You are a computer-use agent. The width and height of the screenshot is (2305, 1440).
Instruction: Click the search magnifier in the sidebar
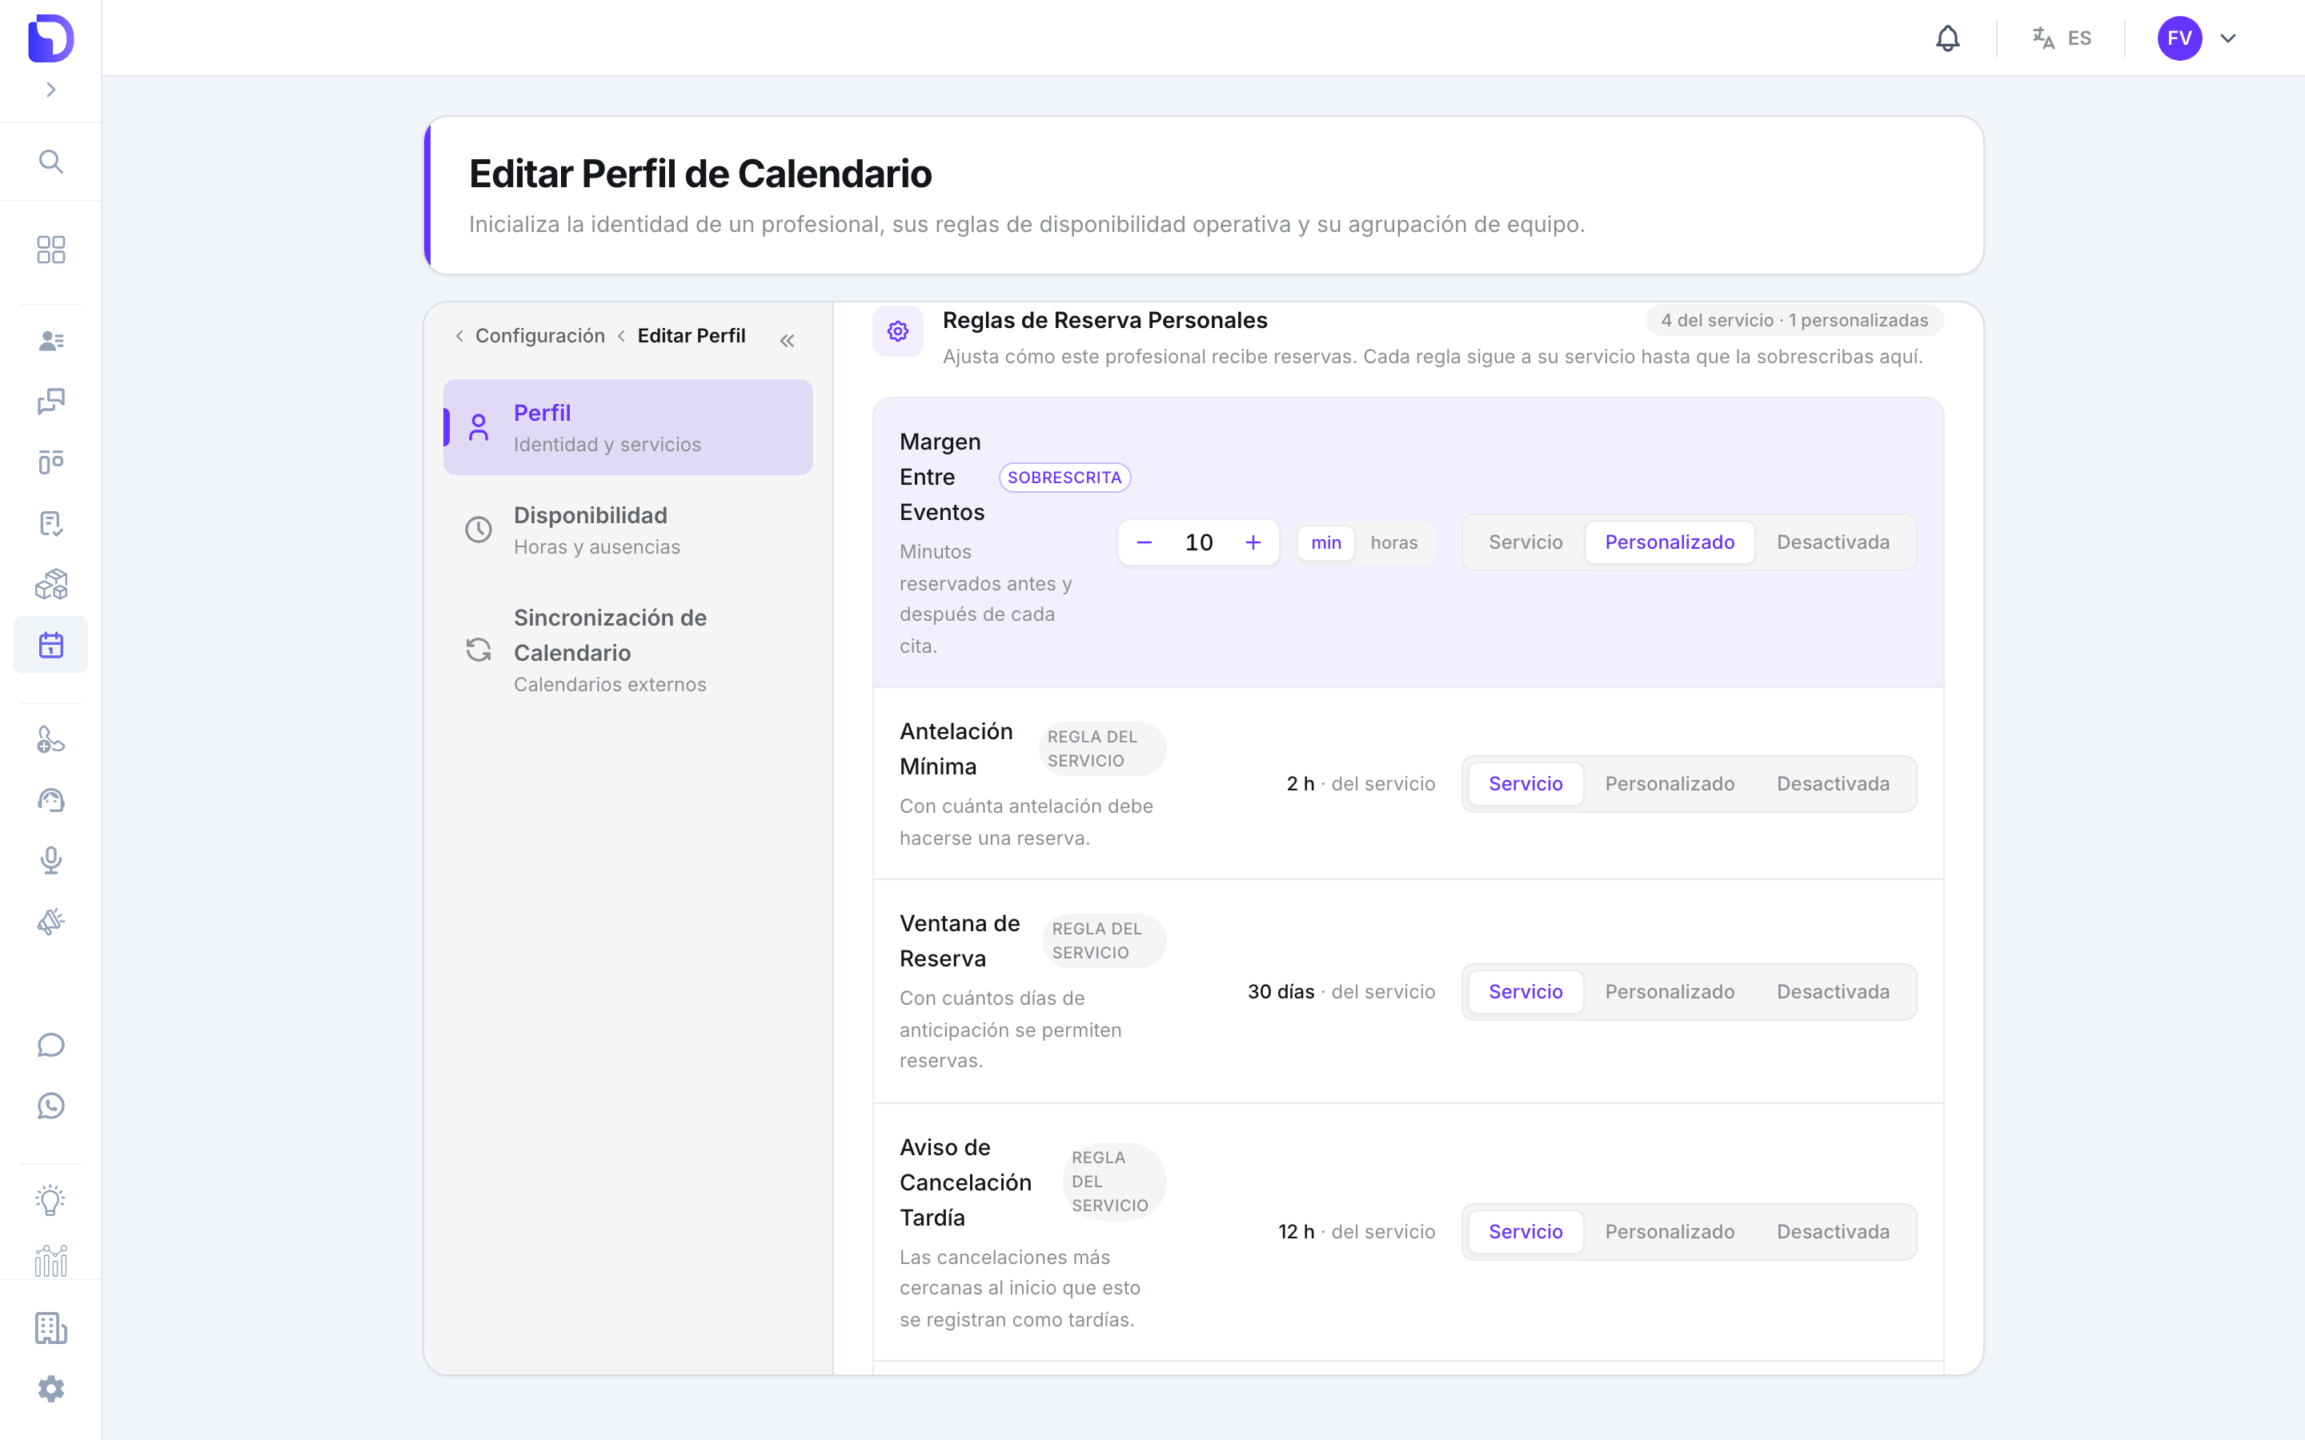click(50, 161)
